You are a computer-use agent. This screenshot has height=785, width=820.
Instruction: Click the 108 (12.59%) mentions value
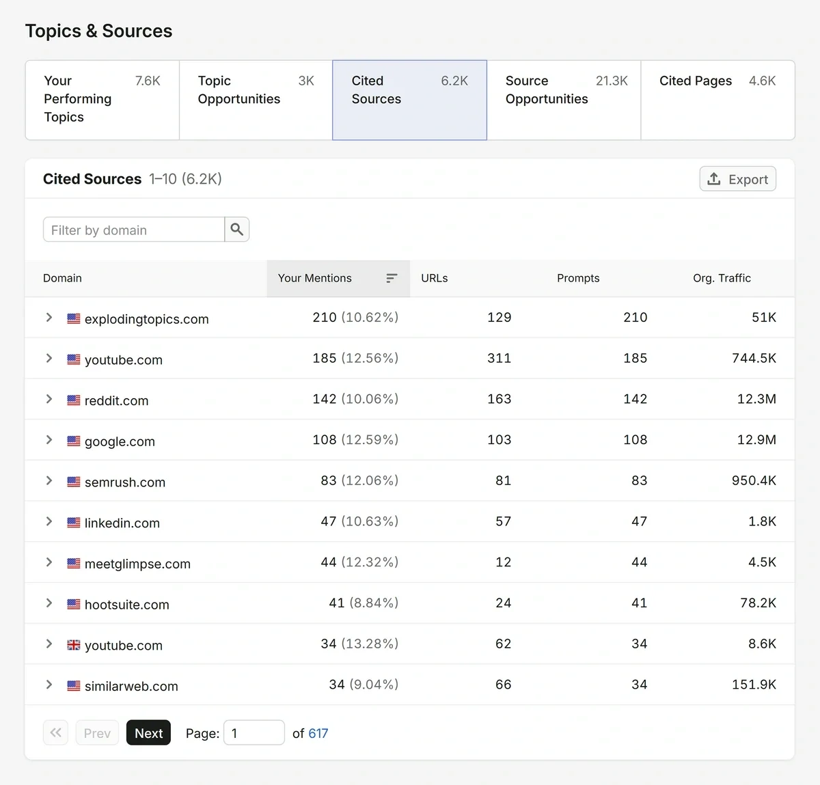coord(355,439)
